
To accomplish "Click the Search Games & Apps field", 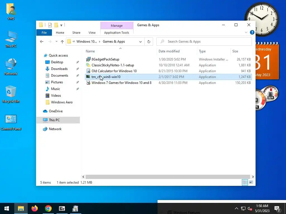I will click(x=204, y=42).
